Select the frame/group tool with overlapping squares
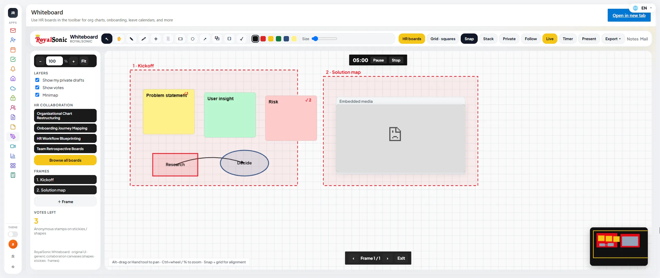Image resolution: width=660 pixels, height=278 pixels. coord(217,39)
